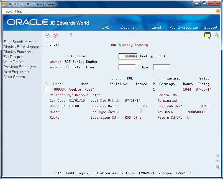This screenshot has width=223, height=179.
Task: Open the Support header link
Action: (x=210, y=27)
